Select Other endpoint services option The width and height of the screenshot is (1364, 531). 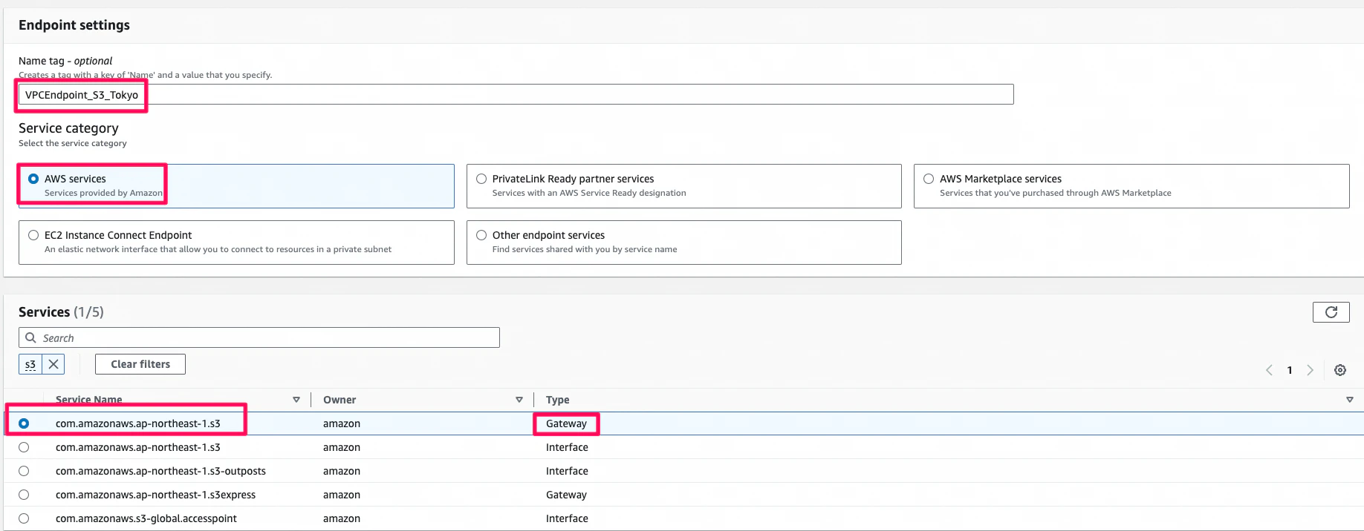click(x=481, y=235)
